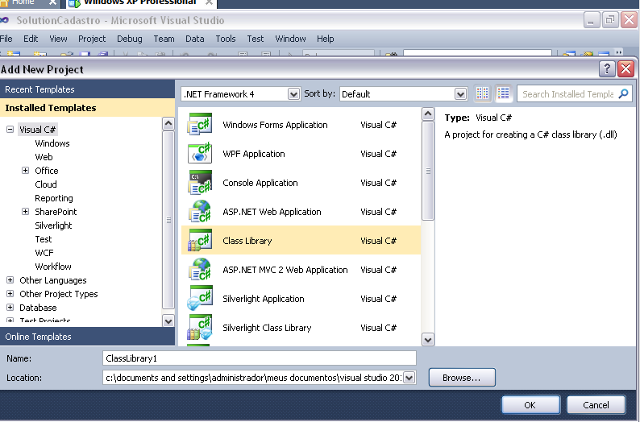Open the Online Templates section
This screenshot has width=640, height=422.
click(x=87, y=337)
